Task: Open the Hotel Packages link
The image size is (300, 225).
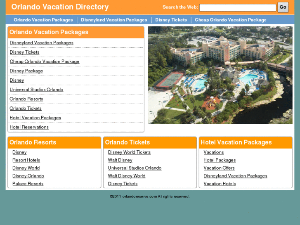Action: [220, 160]
